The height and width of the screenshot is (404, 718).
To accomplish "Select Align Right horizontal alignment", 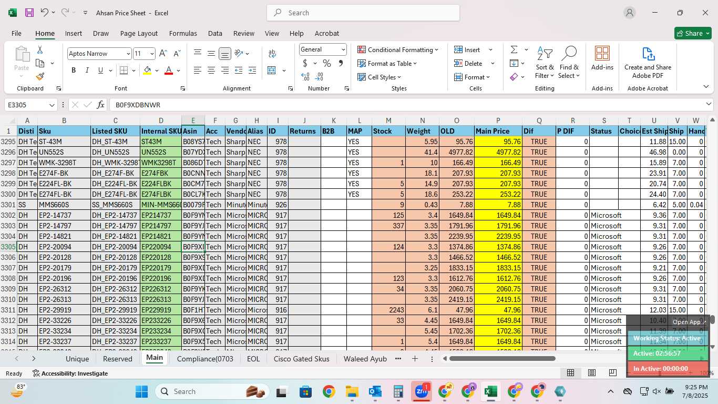I will [225, 70].
